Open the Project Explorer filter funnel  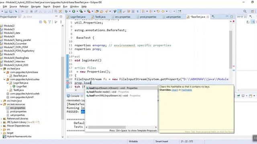point(49,22)
